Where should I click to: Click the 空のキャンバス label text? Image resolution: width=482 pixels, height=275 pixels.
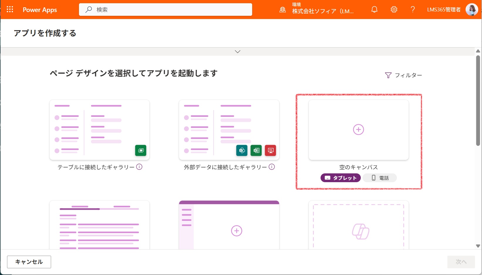358,167
